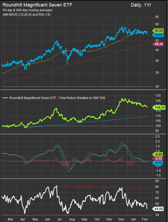
Task: Click the -0.10 MACD histogram value tag
Action: [158, 159]
